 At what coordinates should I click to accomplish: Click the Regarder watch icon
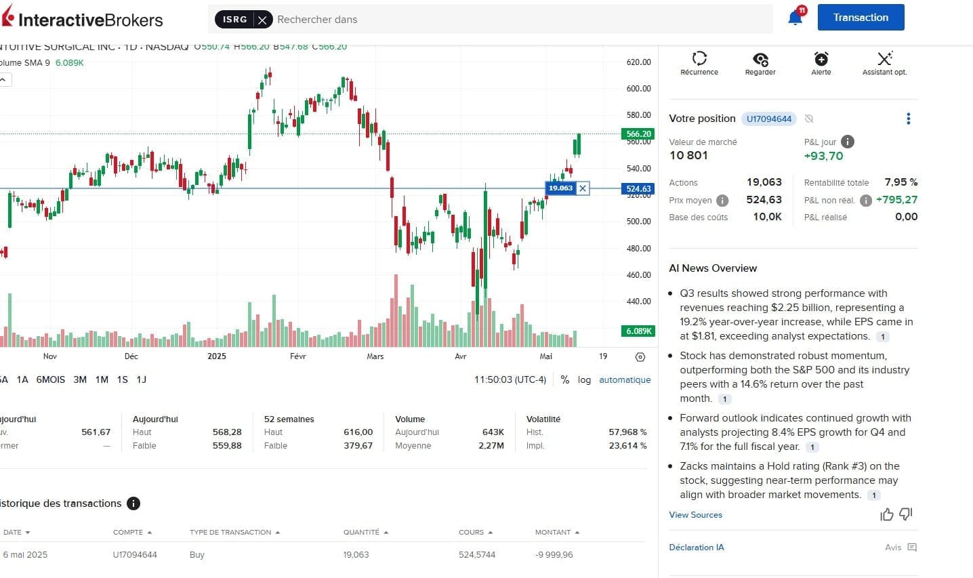point(760,63)
